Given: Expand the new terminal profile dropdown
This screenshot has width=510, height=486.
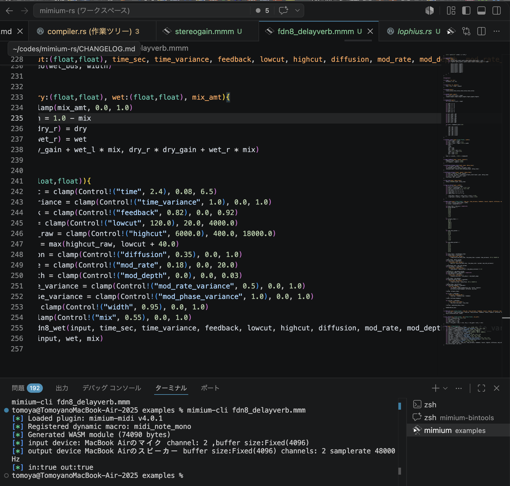Looking at the screenshot, I should coord(445,388).
